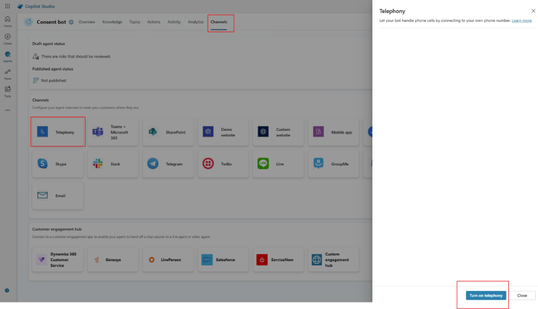Open the Custom website channel

[x=279, y=132]
